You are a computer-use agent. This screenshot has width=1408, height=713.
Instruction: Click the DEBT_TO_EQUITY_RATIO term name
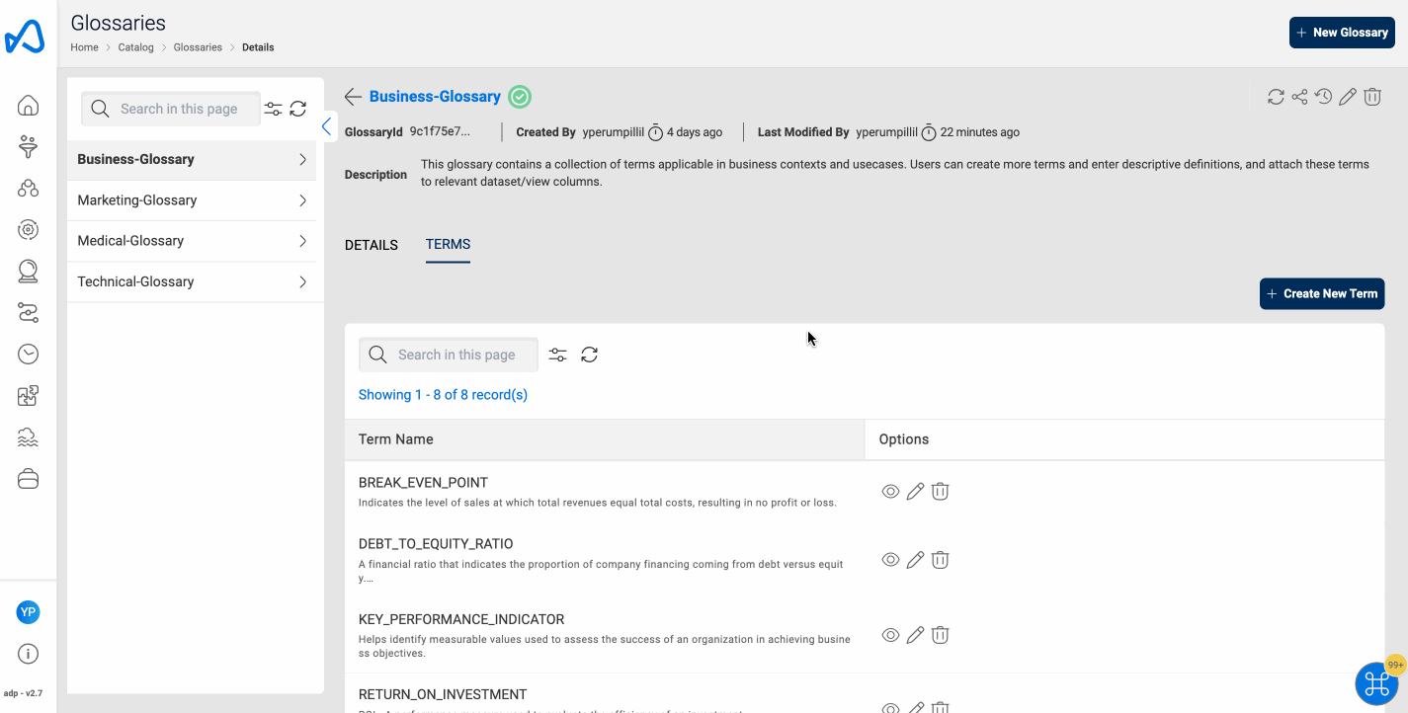point(436,544)
